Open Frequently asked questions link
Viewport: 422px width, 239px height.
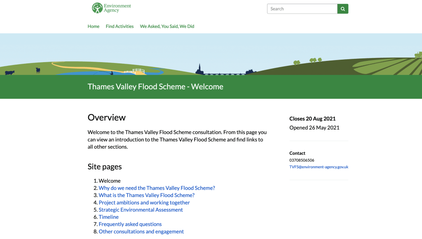(130, 224)
